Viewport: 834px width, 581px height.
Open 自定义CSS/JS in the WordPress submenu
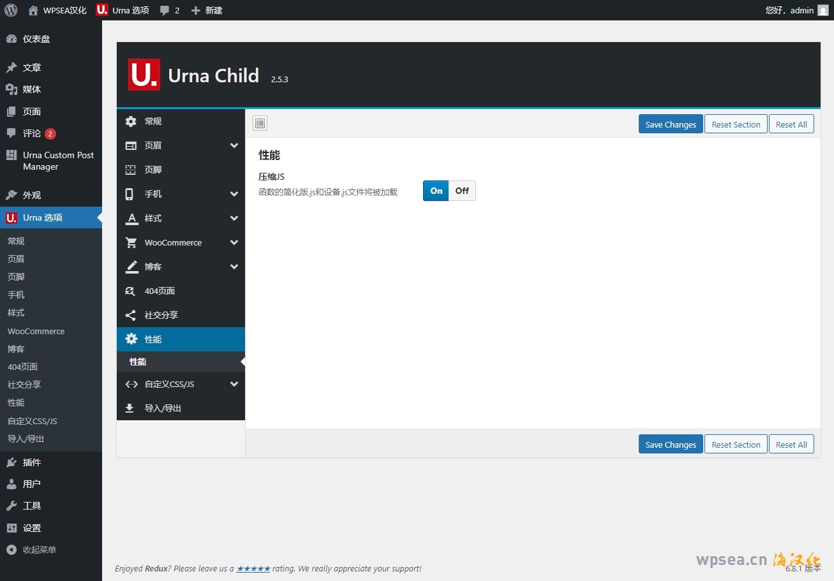(33, 421)
